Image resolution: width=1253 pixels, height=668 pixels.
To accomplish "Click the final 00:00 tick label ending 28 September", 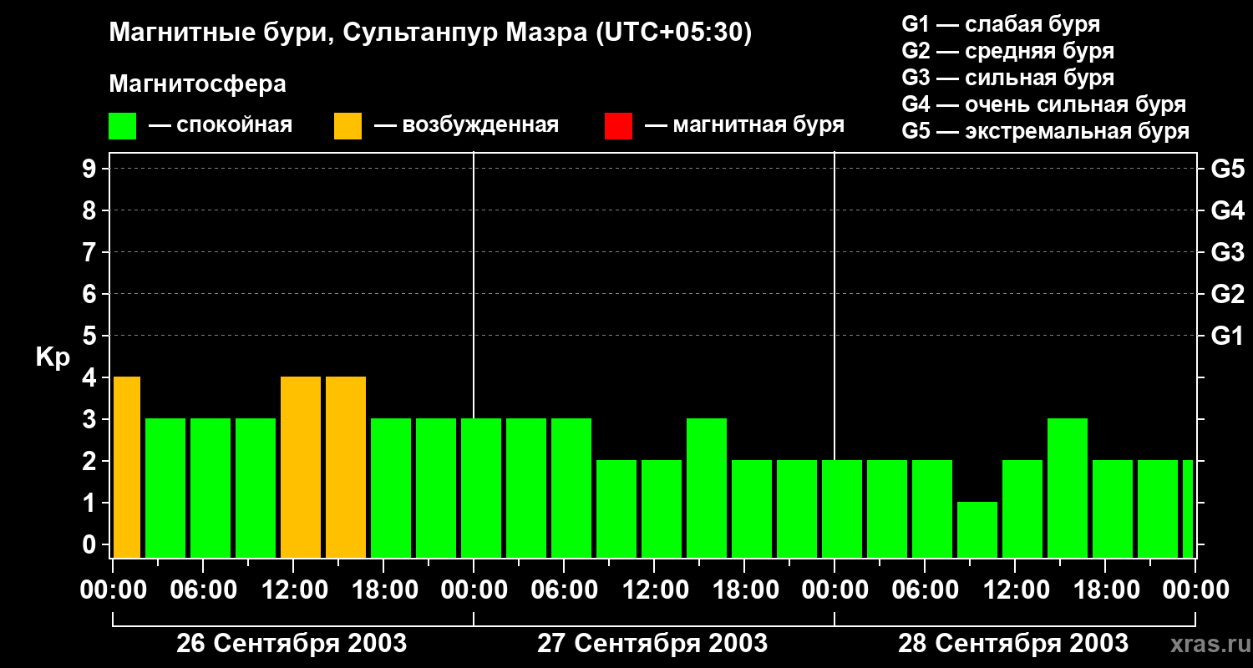I will coord(1195,590).
